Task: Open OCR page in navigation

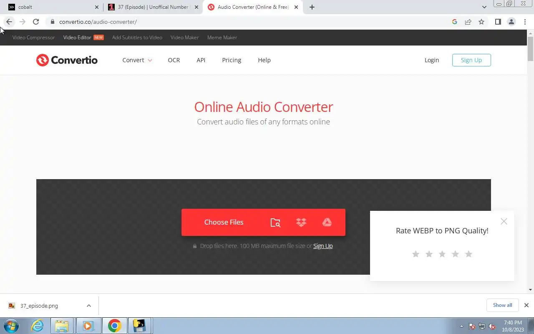Action: pyautogui.click(x=174, y=60)
